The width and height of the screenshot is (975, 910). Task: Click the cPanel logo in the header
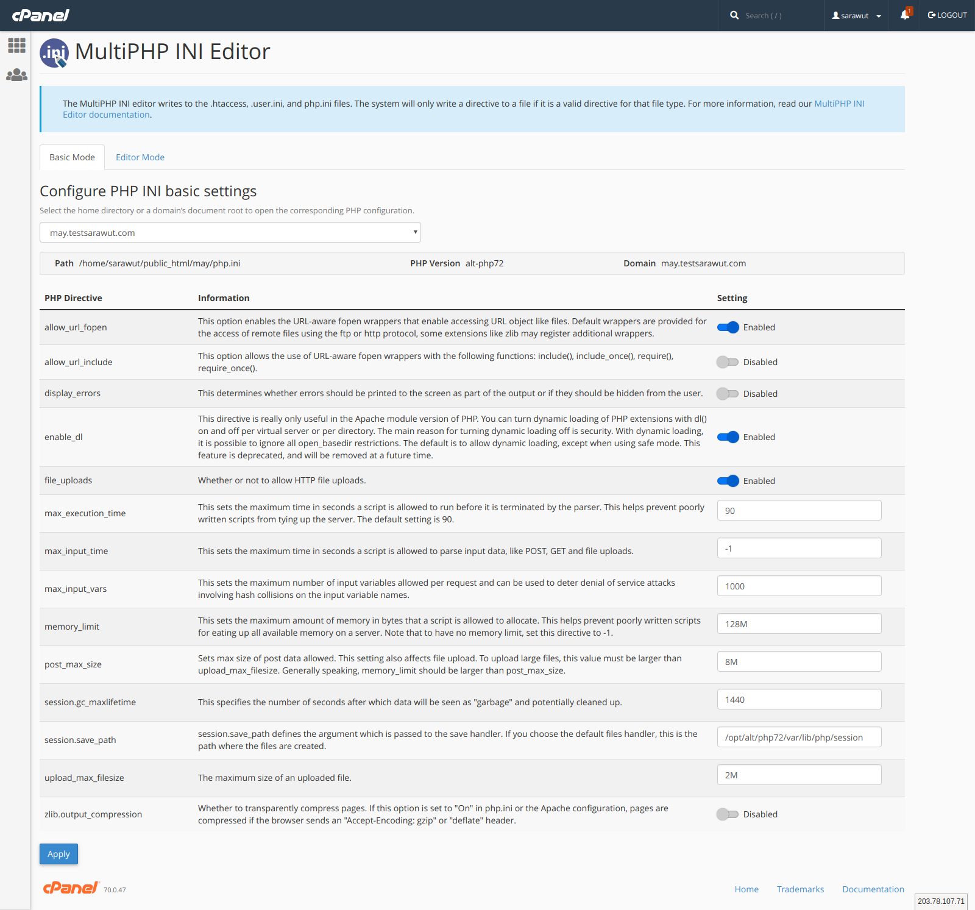click(x=40, y=15)
